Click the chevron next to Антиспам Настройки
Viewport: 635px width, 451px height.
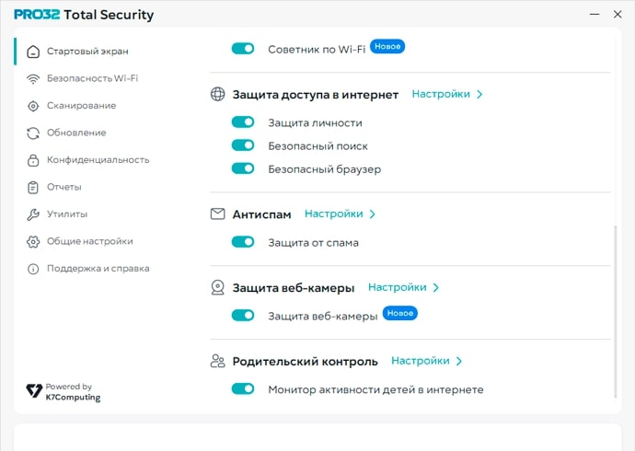(373, 214)
